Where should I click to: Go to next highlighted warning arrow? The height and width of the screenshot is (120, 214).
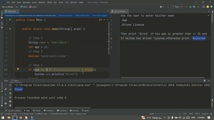pyautogui.click(x=108, y=20)
